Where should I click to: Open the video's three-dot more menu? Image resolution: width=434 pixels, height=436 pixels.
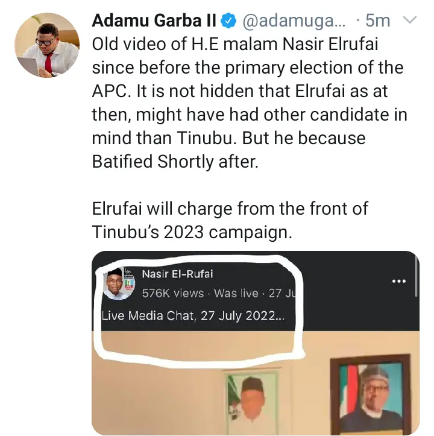[x=399, y=281]
